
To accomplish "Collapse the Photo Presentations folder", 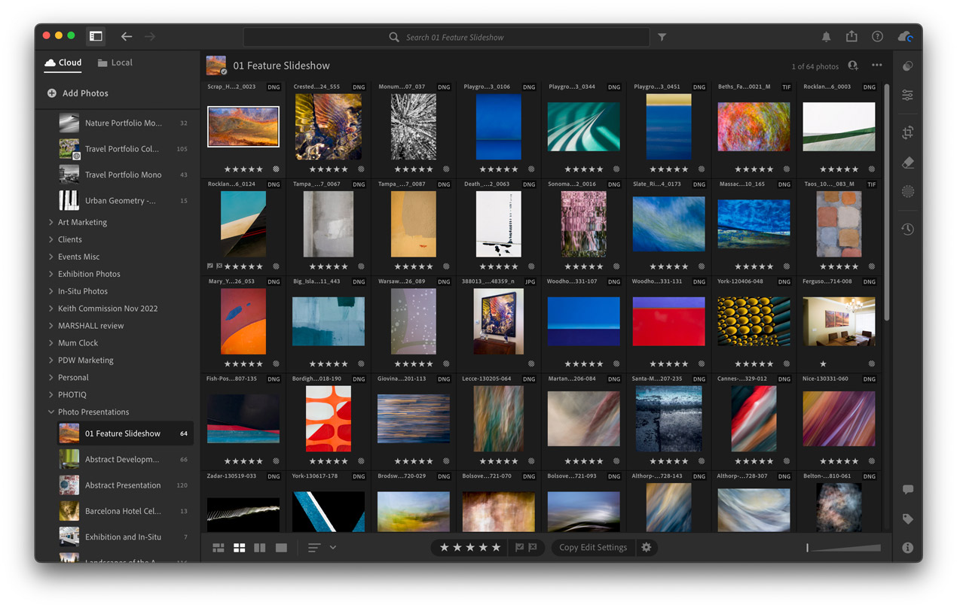I will coord(51,412).
